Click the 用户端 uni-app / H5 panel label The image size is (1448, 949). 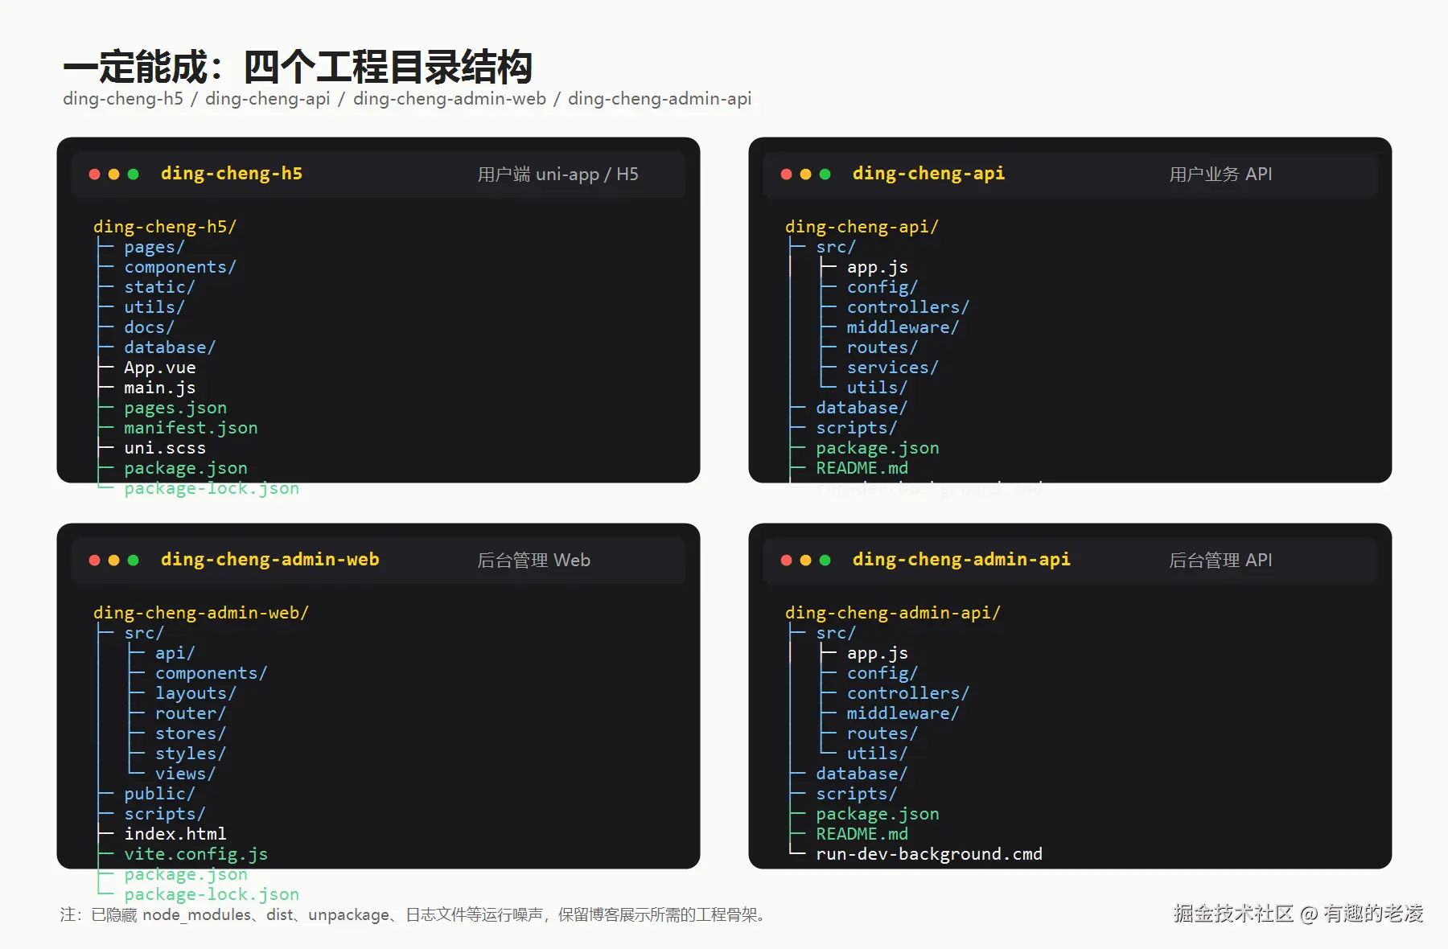pos(558,175)
